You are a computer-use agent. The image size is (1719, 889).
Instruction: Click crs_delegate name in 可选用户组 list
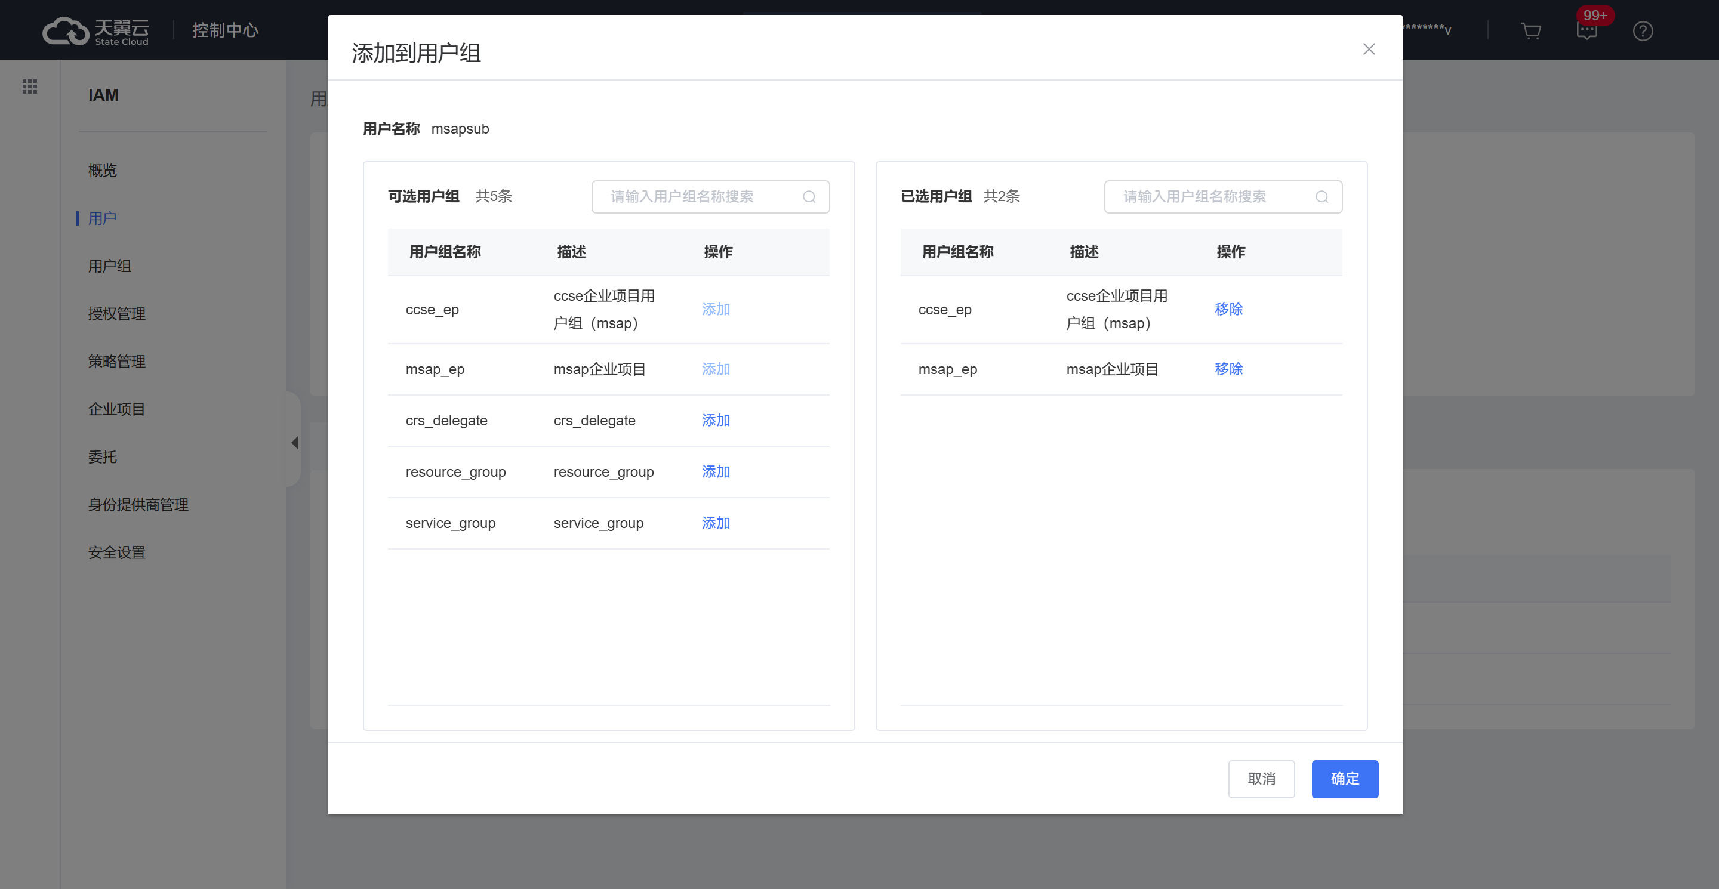point(446,420)
